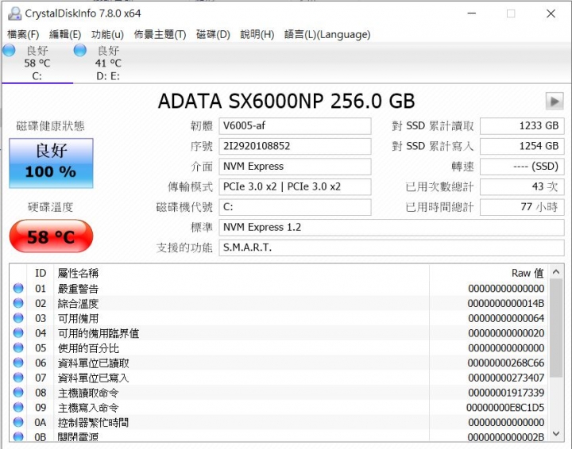Click the blue status orb for drive D: E:

tap(80, 50)
